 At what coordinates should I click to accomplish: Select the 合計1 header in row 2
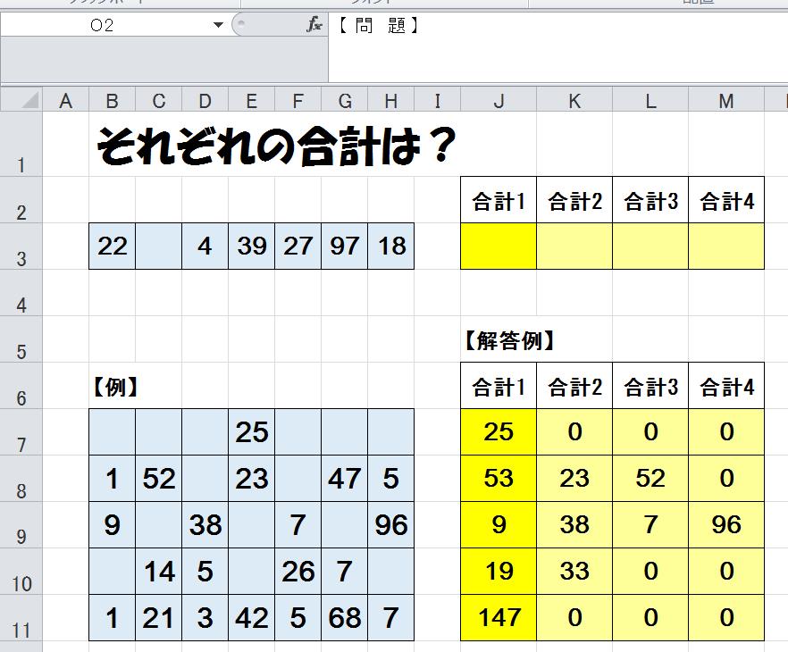[499, 200]
